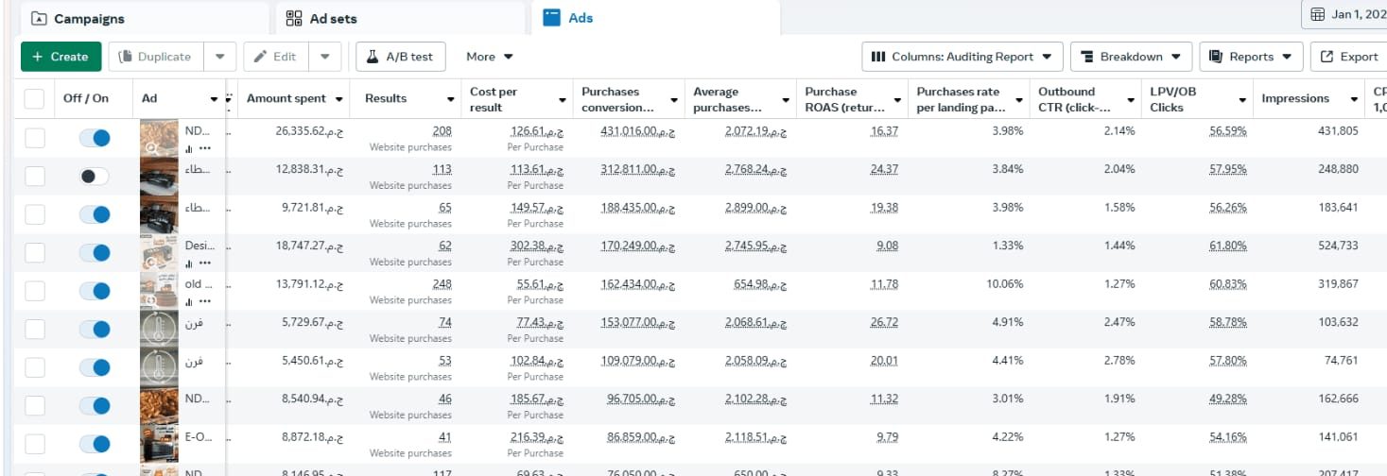Toggle off the old... ad
Image resolution: width=1387 pixels, height=476 pixels.
pos(95,291)
